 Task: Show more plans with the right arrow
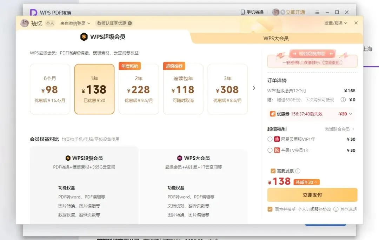tap(254, 88)
